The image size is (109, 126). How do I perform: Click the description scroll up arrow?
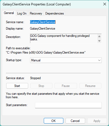coord(99,36)
